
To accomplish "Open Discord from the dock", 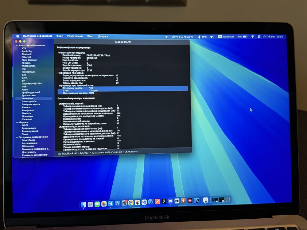I will (x=170, y=201).
